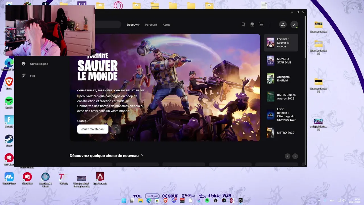The image size is (364, 205).
Task: Click Windows Start button in taskbar
Action: [x=124, y=200]
